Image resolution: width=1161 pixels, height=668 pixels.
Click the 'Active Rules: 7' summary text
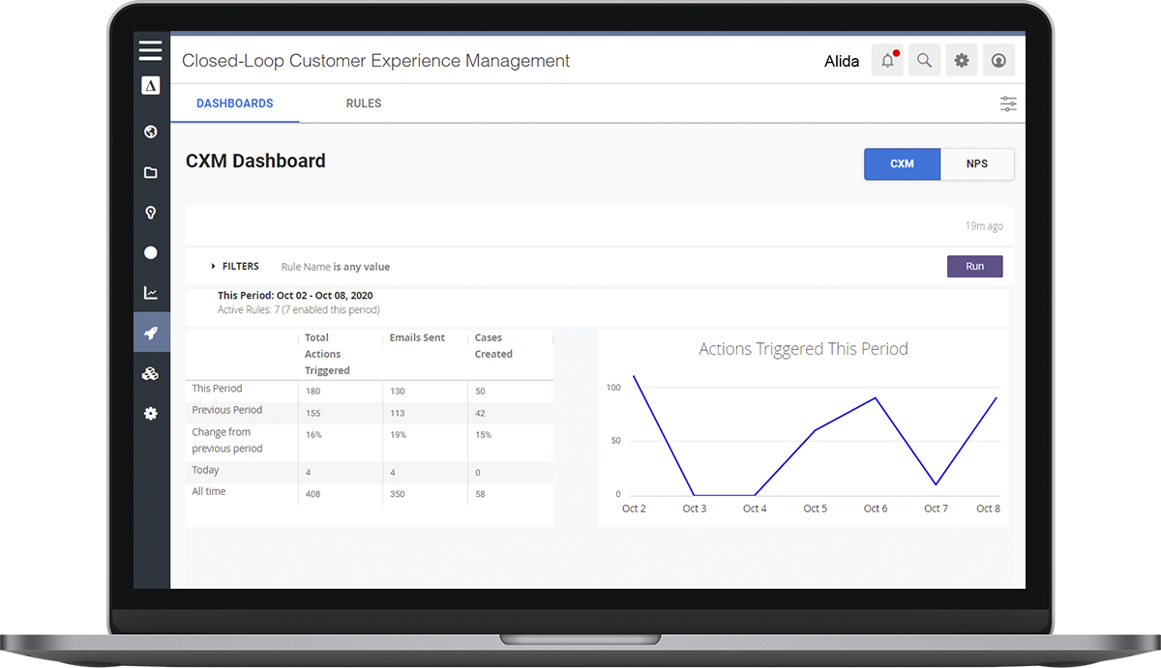tap(298, 310)
